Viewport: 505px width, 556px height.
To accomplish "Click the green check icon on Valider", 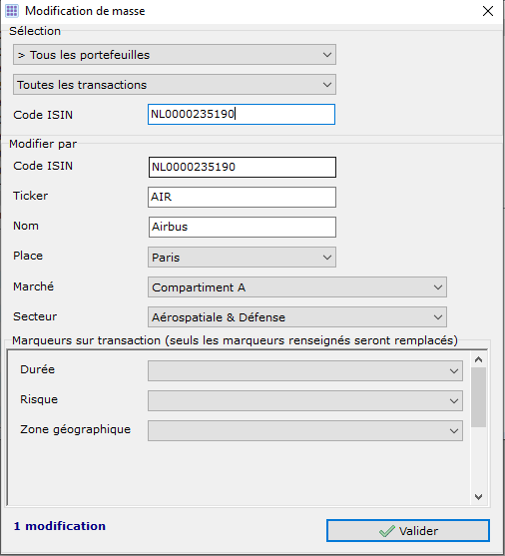I will click(x=386, y=531).
